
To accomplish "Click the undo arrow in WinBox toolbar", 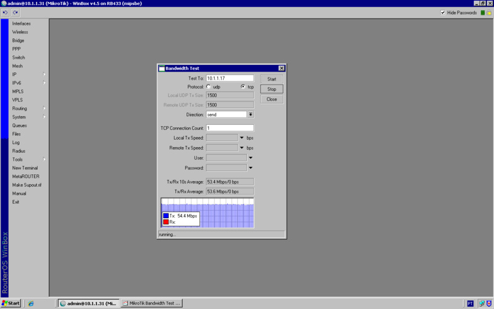I will coord(6,12).
